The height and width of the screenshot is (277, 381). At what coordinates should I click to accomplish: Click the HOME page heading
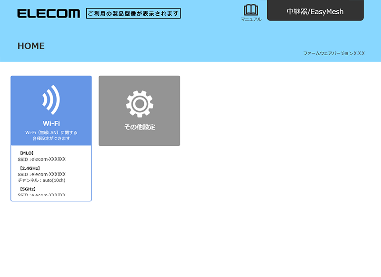tap(31, 46)
